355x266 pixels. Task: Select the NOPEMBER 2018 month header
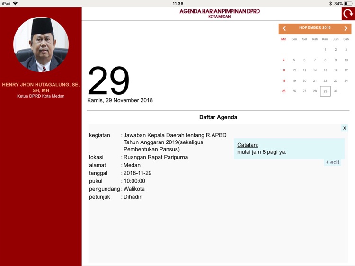click(x=315, y=27)
